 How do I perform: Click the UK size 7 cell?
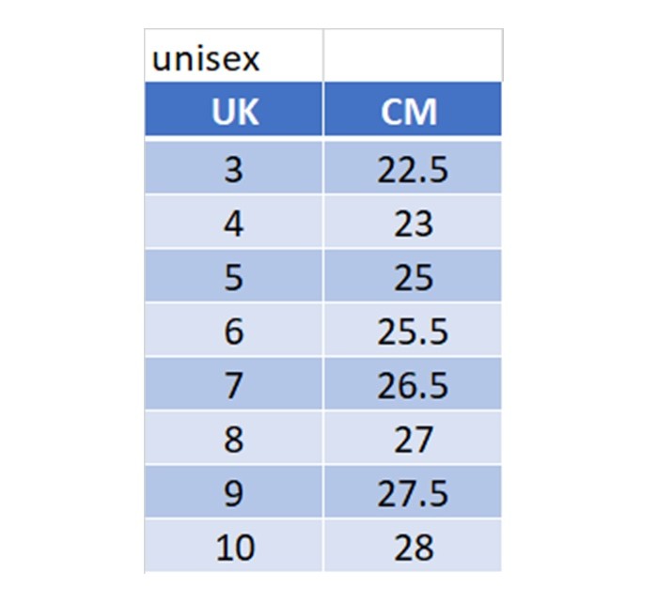click(x=233, y=385)
